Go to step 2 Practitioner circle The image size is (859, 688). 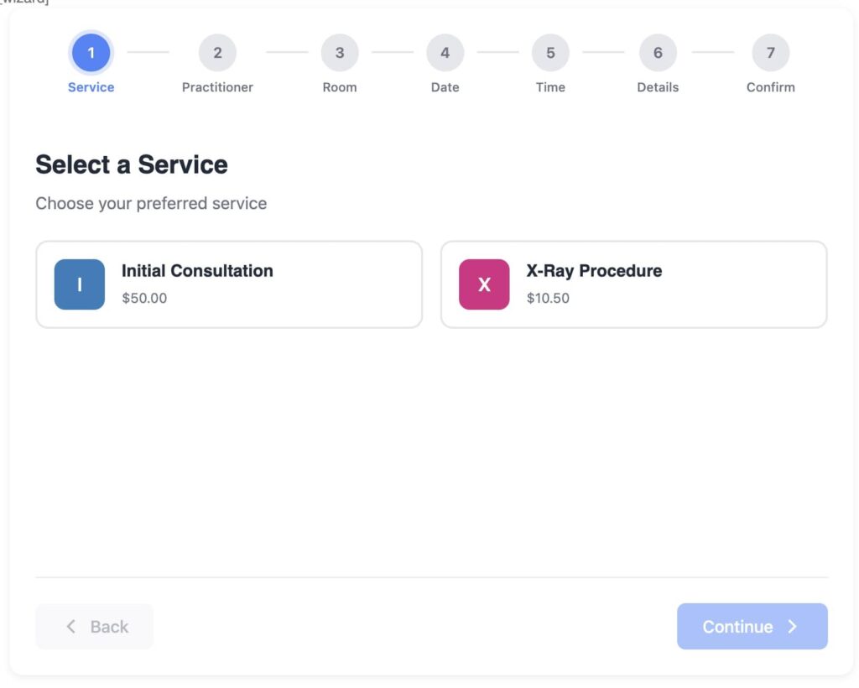coord(217,53)
